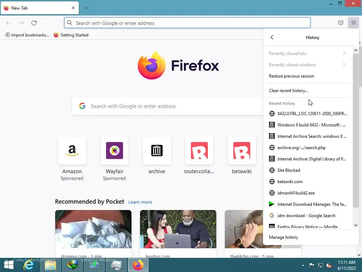Click the muted volume tray icon

pyautogui.click(x=329, y=265)
